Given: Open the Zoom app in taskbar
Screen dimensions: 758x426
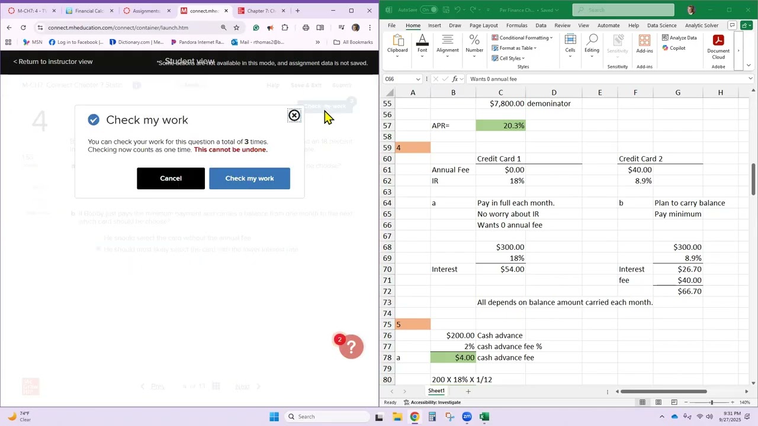Looking at the screenshot, I should 467,417.
